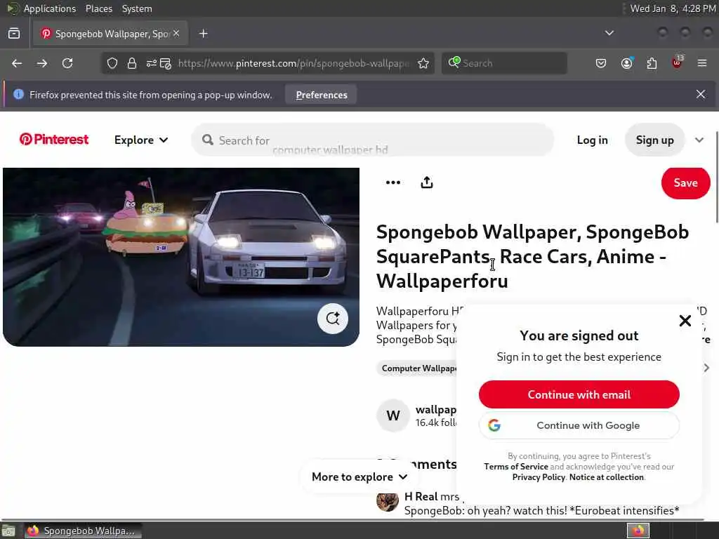Open the Terms of Service link

coord(516,467)
